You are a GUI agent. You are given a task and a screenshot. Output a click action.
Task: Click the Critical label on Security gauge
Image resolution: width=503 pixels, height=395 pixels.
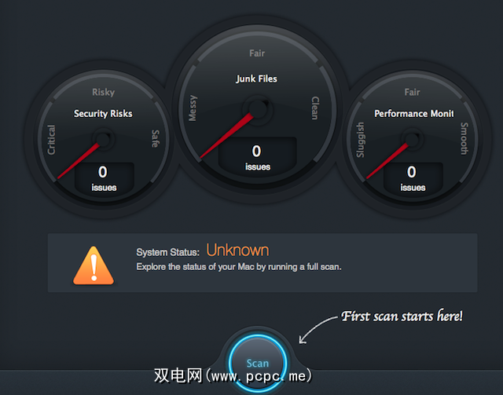(x=51, y=140)
